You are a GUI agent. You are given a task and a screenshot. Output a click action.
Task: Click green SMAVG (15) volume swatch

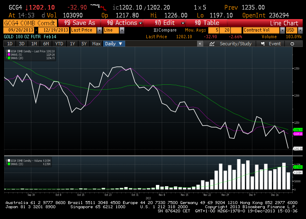[x=9, y=164]
